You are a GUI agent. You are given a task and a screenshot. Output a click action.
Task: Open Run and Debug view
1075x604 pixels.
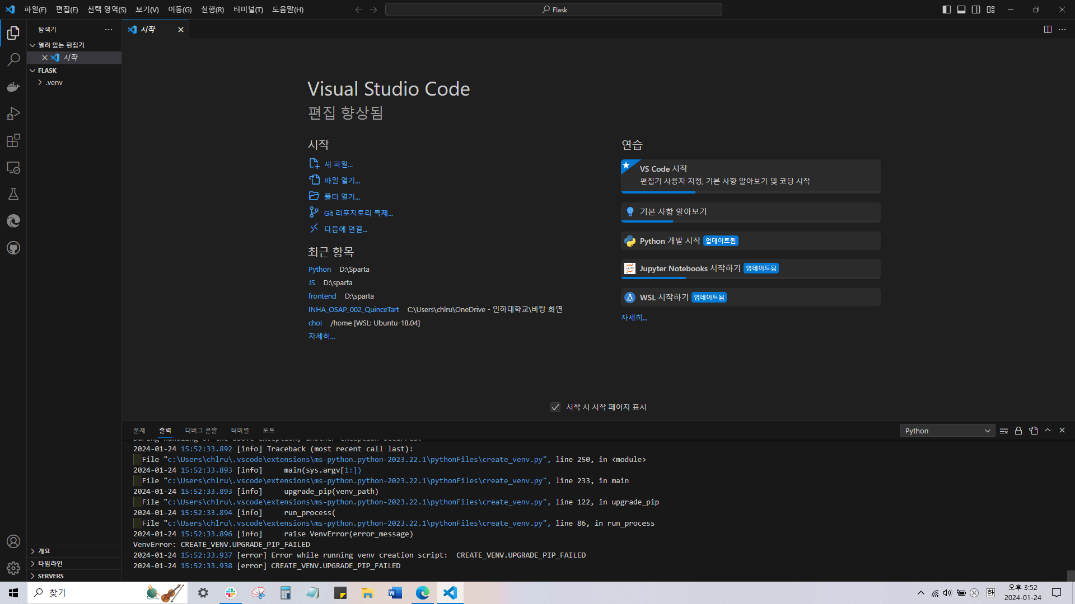(x=13, y=114)
